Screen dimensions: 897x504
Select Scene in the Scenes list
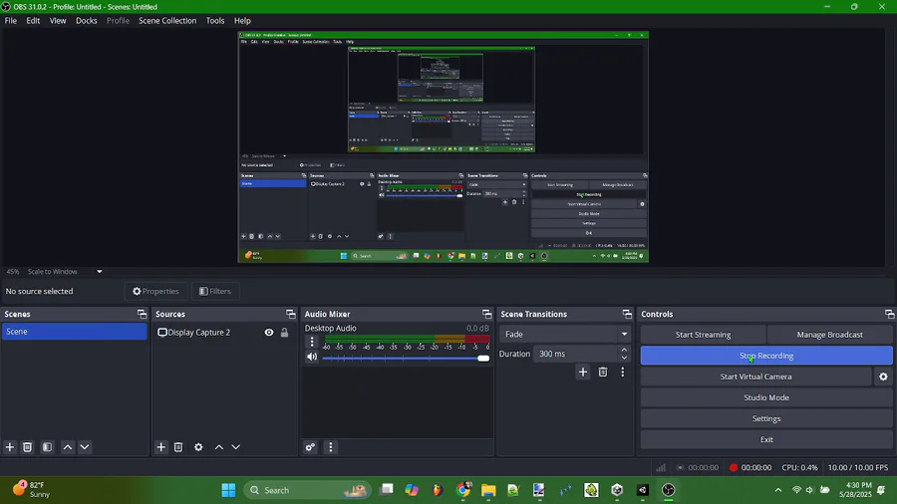(x=74, y=332)
